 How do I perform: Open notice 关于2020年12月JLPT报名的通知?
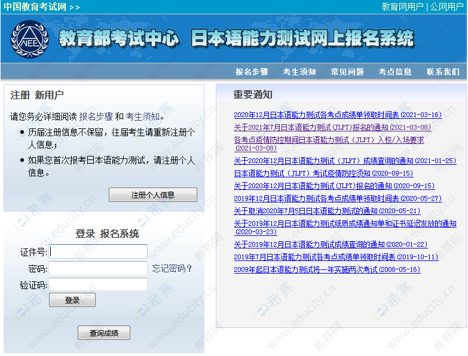[x=334, y=186]
